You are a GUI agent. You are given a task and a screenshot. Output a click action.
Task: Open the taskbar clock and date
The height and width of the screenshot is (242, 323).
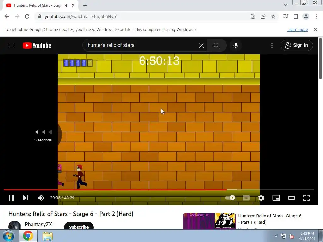pyautogui.click(x=307, y=236)
